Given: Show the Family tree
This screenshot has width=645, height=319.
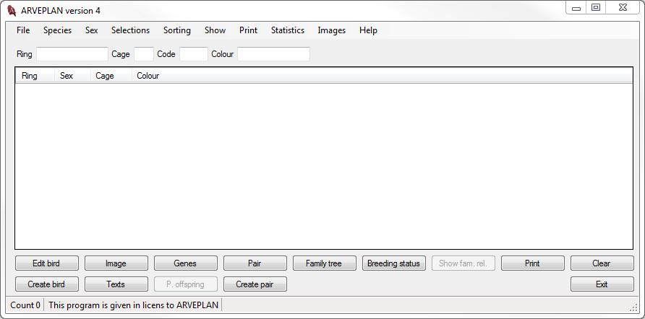Looking at the screenshot, I should 324,263.
